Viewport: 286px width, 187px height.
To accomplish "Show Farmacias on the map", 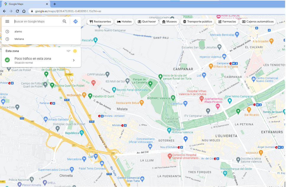I will 227,22.
